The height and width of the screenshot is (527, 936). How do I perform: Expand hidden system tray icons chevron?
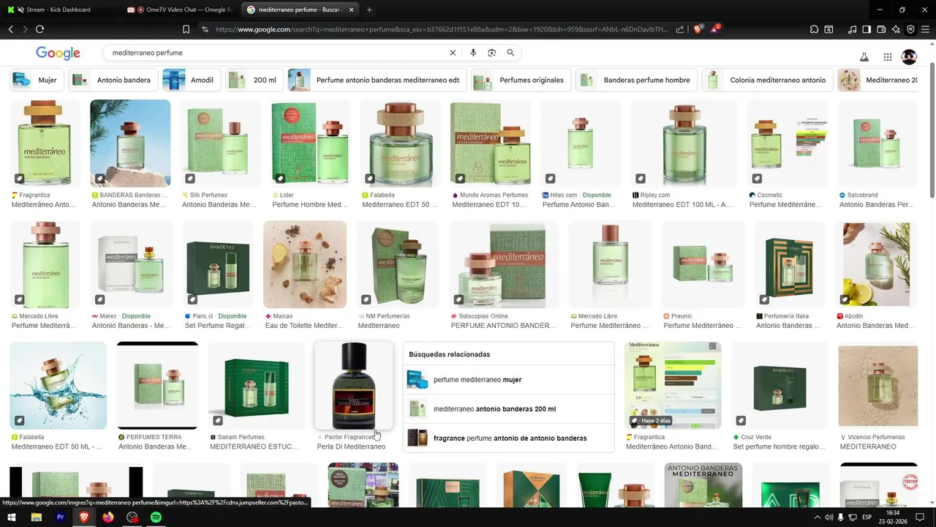click(817, 517)
